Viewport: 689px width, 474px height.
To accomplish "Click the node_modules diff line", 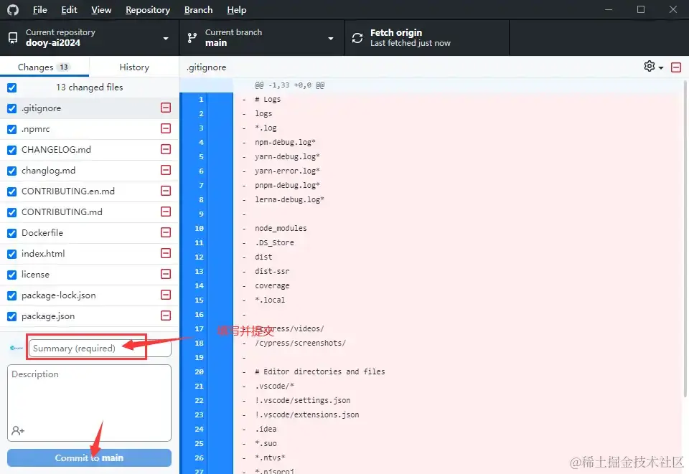I will pyautogui.click(x=281, y=228).
